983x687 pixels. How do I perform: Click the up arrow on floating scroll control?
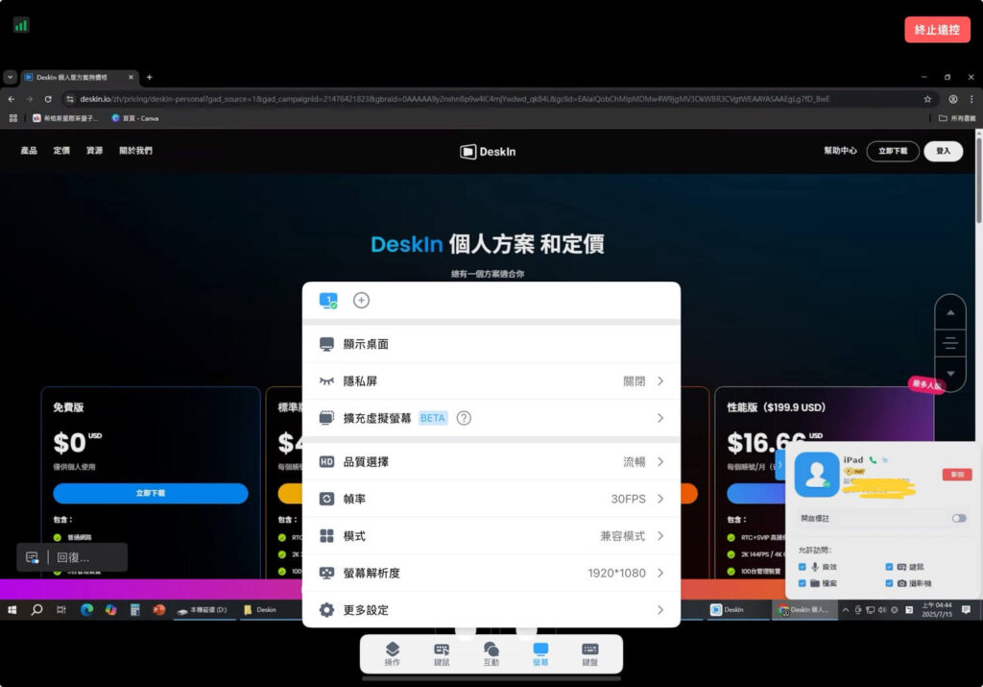pos(951,312)
